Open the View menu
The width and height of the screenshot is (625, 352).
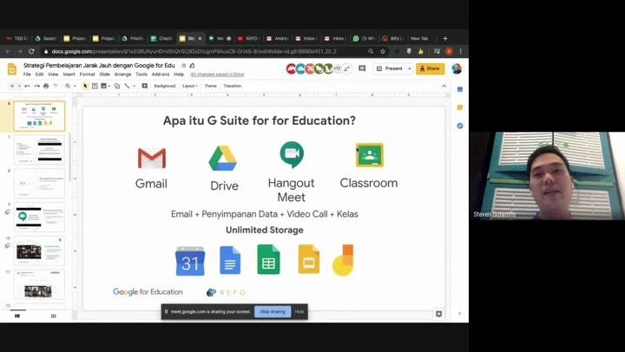pos(53,75)
